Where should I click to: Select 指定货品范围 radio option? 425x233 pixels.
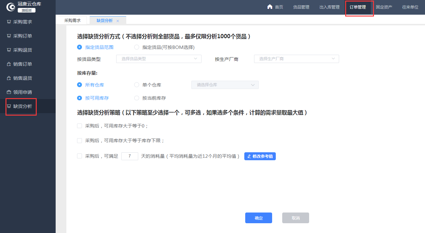coord(79,47)
